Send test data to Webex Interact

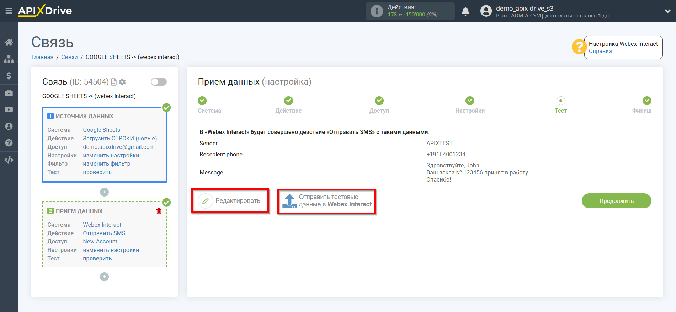click(326, 201)
